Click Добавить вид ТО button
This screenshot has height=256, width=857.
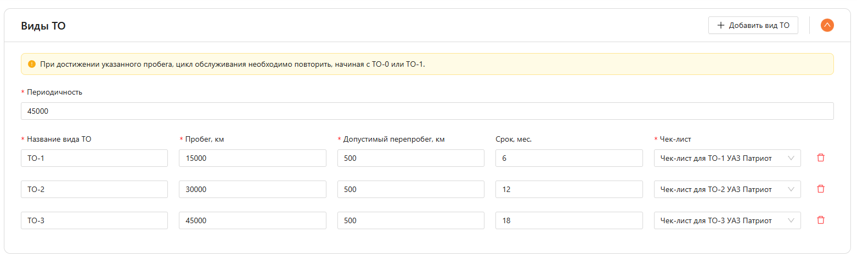pyautogui.click(x=753, y=25)
